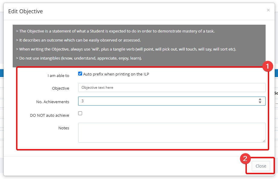Image resolution: width=278 pixels, height=179 pixels.
Task: Click the Notes box resize handle
Action: (264, 141)
